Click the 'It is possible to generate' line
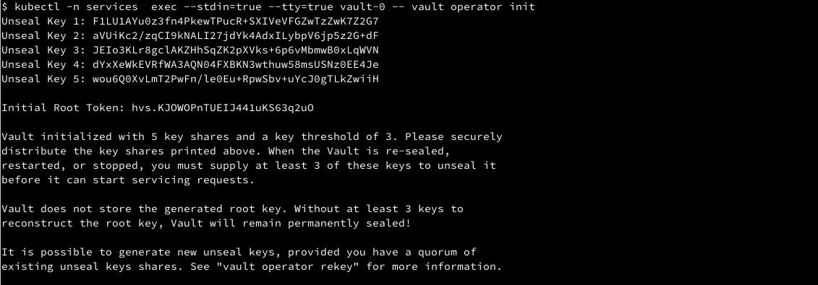 [x=239, y=253]
